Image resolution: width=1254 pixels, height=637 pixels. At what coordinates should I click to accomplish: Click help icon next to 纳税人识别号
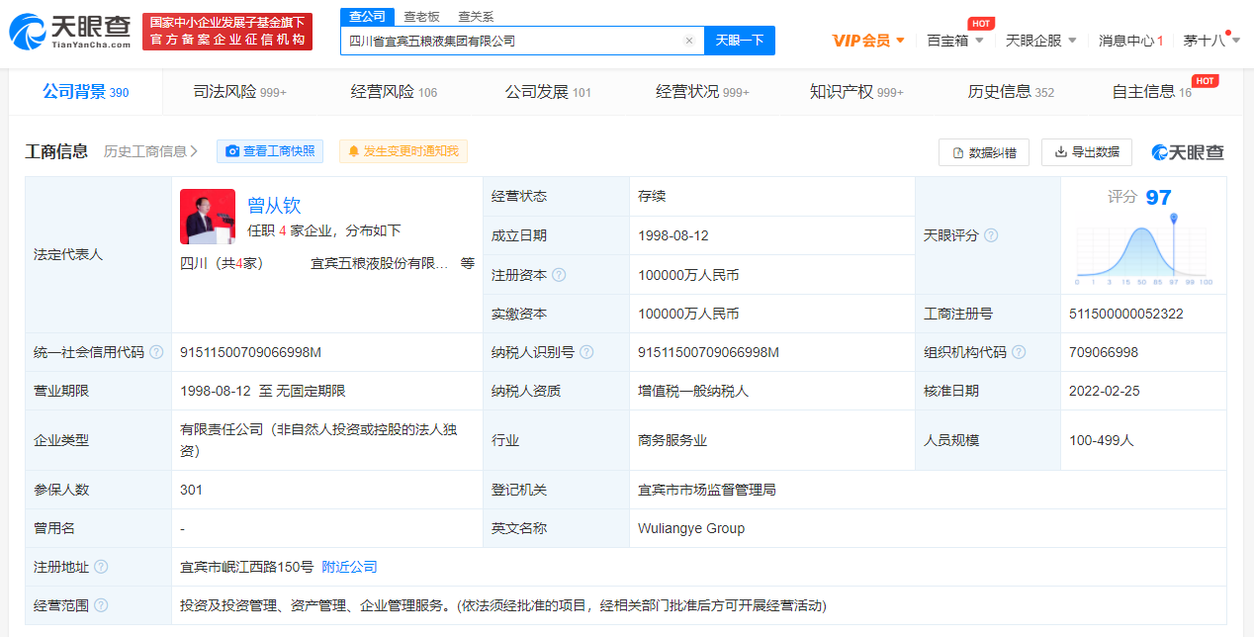[x=586, y=352]
